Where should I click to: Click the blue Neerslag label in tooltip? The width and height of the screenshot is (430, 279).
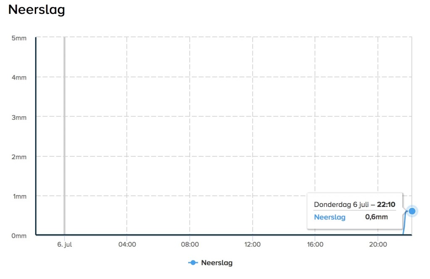point(330,217)
